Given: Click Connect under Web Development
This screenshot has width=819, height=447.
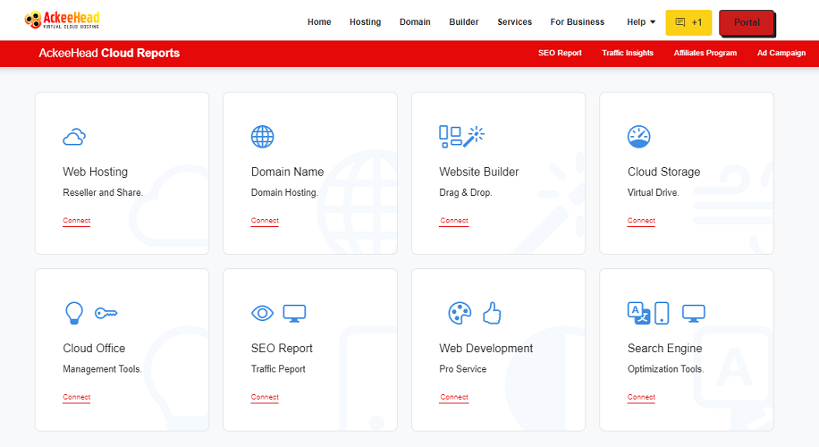Looking at the screenshot, I should point(454,397).
